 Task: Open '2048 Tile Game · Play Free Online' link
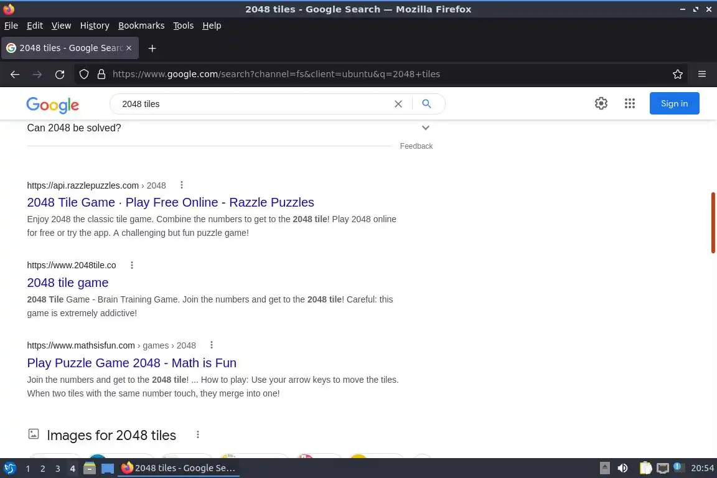[171, 202]
